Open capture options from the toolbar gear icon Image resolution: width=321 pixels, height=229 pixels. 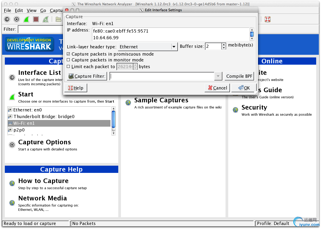tap(17, 19)
